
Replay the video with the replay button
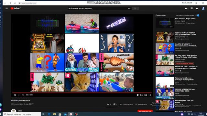[x=15, y=95]
